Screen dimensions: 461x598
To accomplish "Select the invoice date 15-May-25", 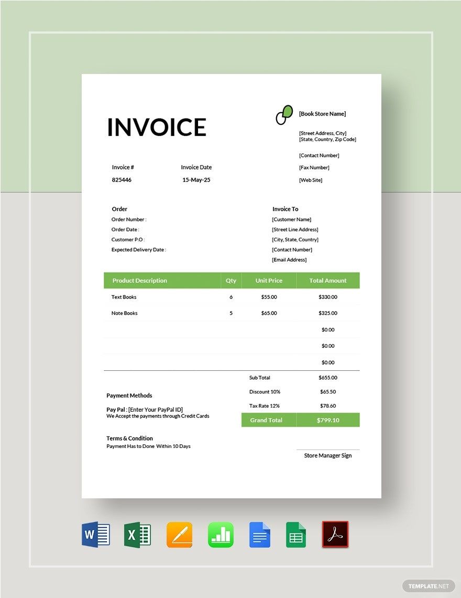I will pos(196,179).
